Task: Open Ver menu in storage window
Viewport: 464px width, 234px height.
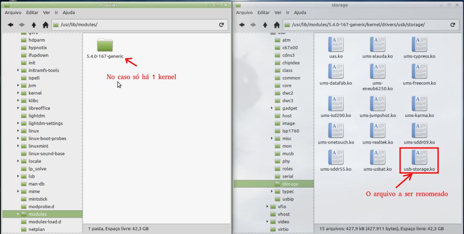Action: [278, 12]
